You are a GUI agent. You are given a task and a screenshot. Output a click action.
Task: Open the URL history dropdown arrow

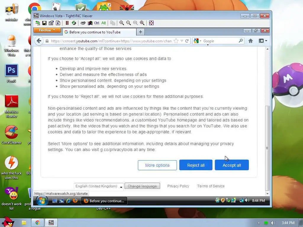pyautogui.click(x=182, y=41)
